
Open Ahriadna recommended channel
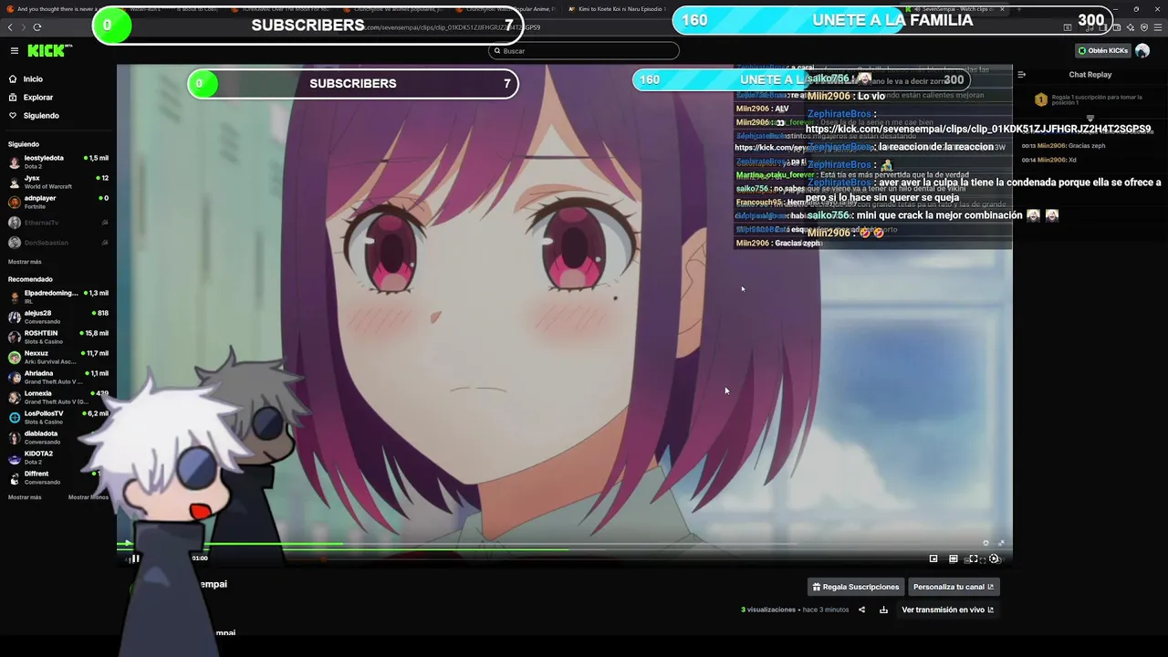57,377
